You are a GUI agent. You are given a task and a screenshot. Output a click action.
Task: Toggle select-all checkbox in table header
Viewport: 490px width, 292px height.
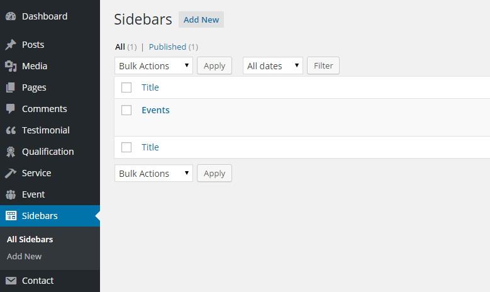pyautogui.click(x=126, y=87)
